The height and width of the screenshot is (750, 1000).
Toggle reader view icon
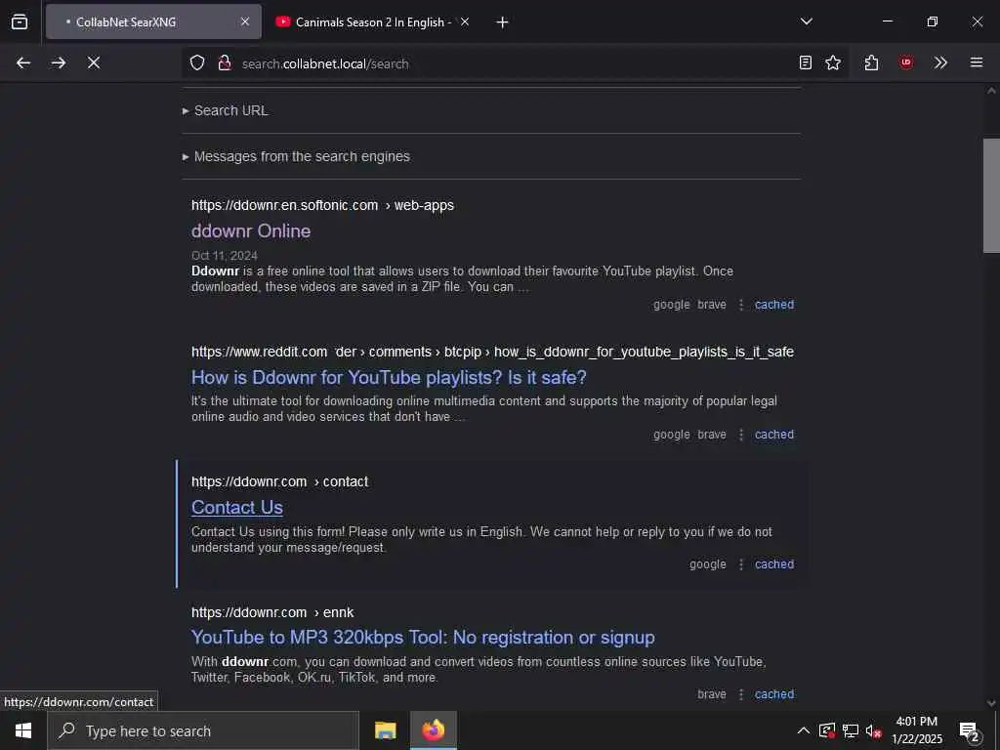(806, 62)
